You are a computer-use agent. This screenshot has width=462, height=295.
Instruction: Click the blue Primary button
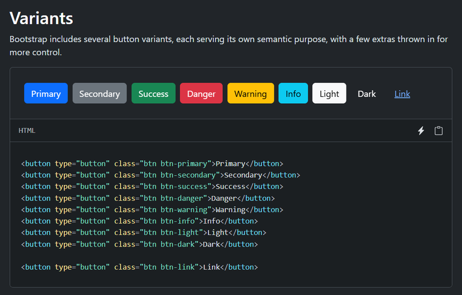click(x=46, y=93)
